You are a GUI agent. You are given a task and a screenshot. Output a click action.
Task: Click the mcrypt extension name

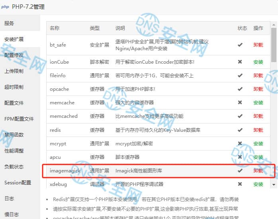coord(58,143)
